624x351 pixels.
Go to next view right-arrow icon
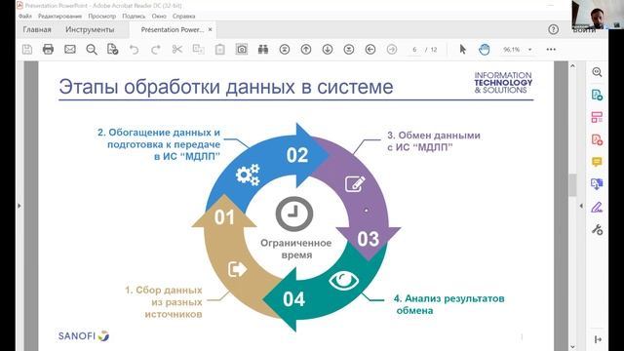[x=392, y=50]
